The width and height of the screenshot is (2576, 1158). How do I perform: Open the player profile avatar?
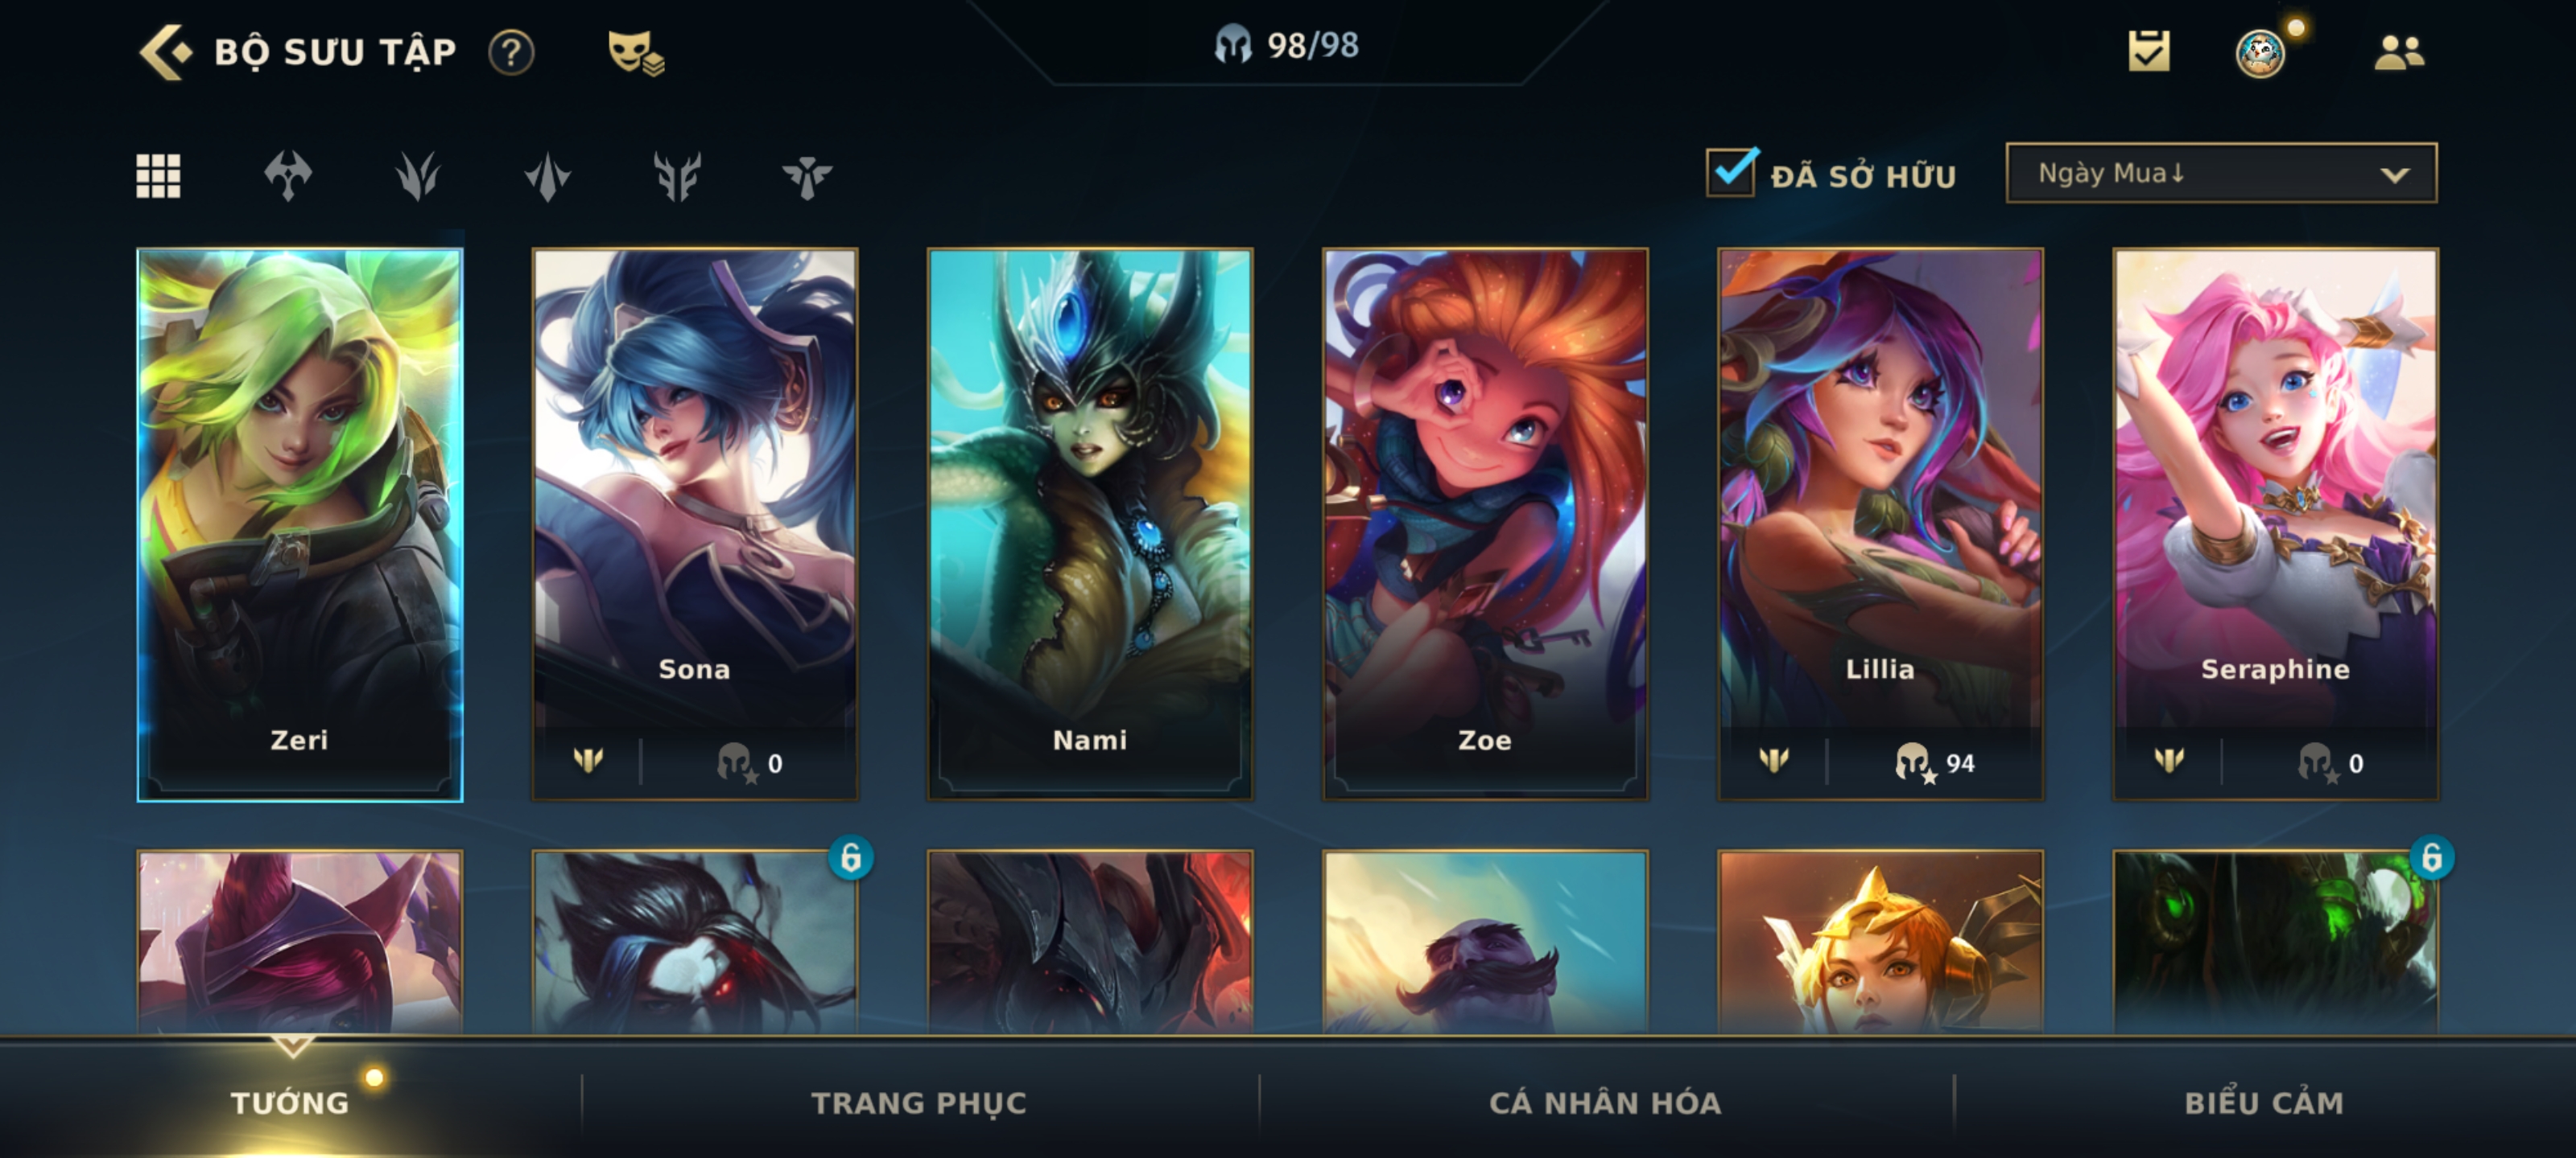[2260, 52]
